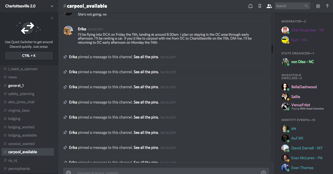Open help question mark icon
This screenshot has height=174, width=333.
click(327, 6)
